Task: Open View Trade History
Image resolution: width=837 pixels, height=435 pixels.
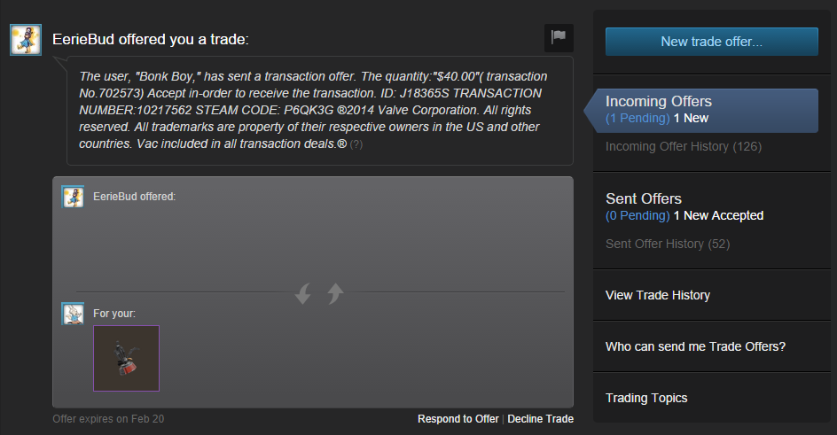Action: point(658,295)
